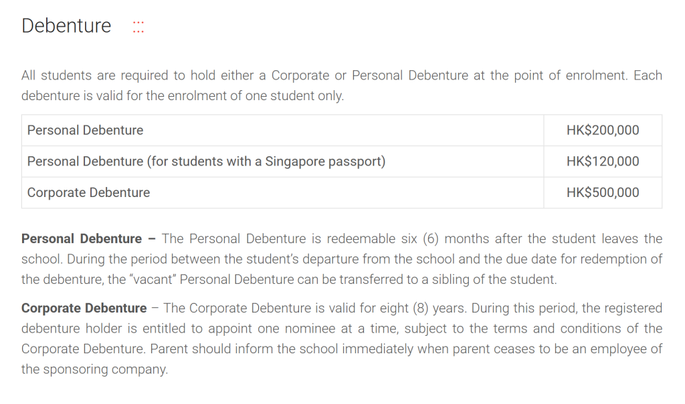Image resolution: width=685 pixels, height=404 pixels.
Task: Click the "Debenture" section heading
Action: point(66,26)
